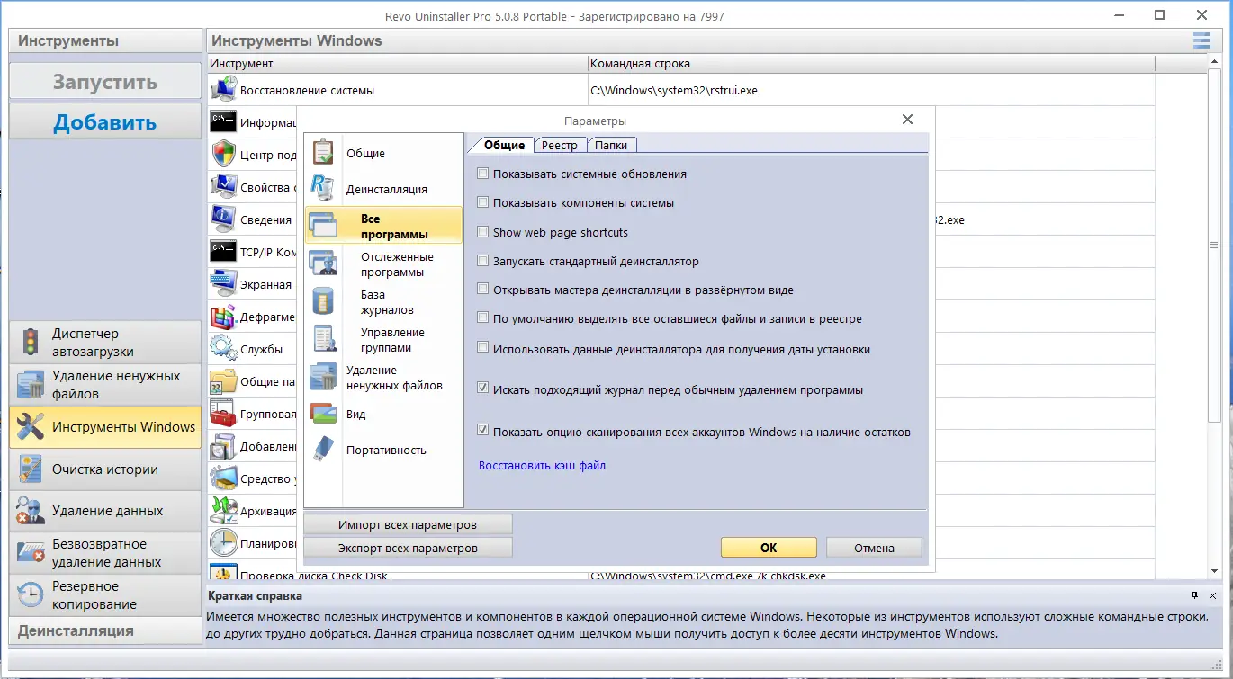Click the Восстановить кэш файл link
Screen dimensions: 1233x679
(542, 466)
